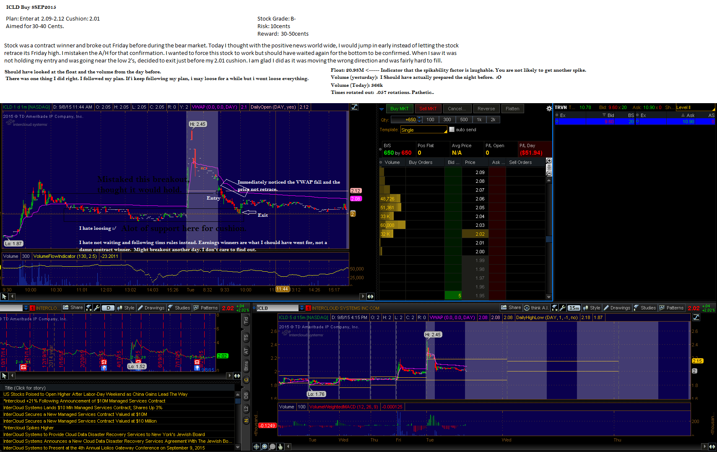Screen dimensions: 717x452
Task: Open Drawings menu on the daily chart
Action: [x=151, y=308]
